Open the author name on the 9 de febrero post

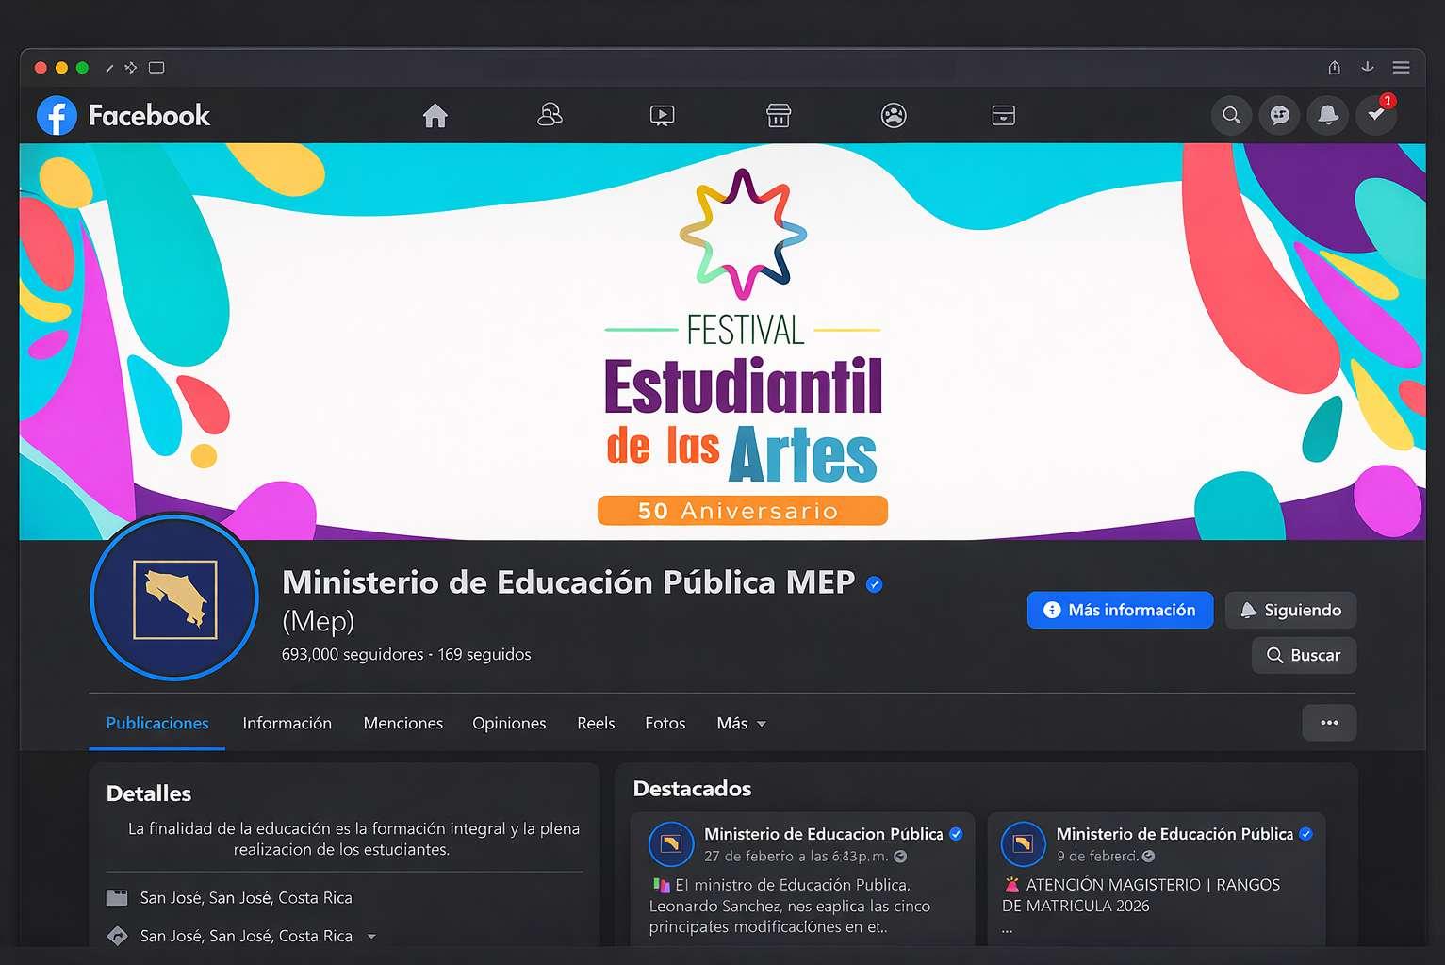click(1174, 834)
